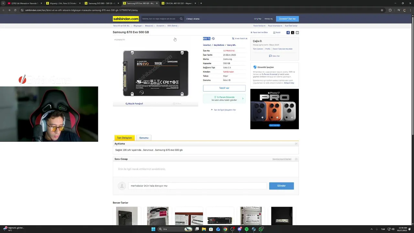Click Teklif ver button

coord(224,88)
